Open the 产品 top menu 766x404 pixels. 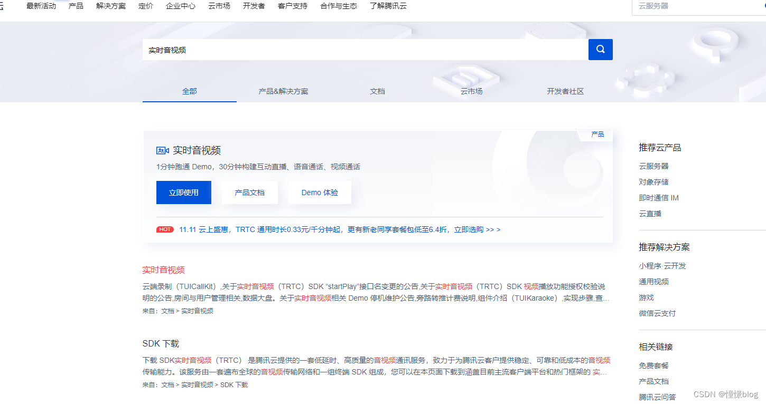[76, 6]
